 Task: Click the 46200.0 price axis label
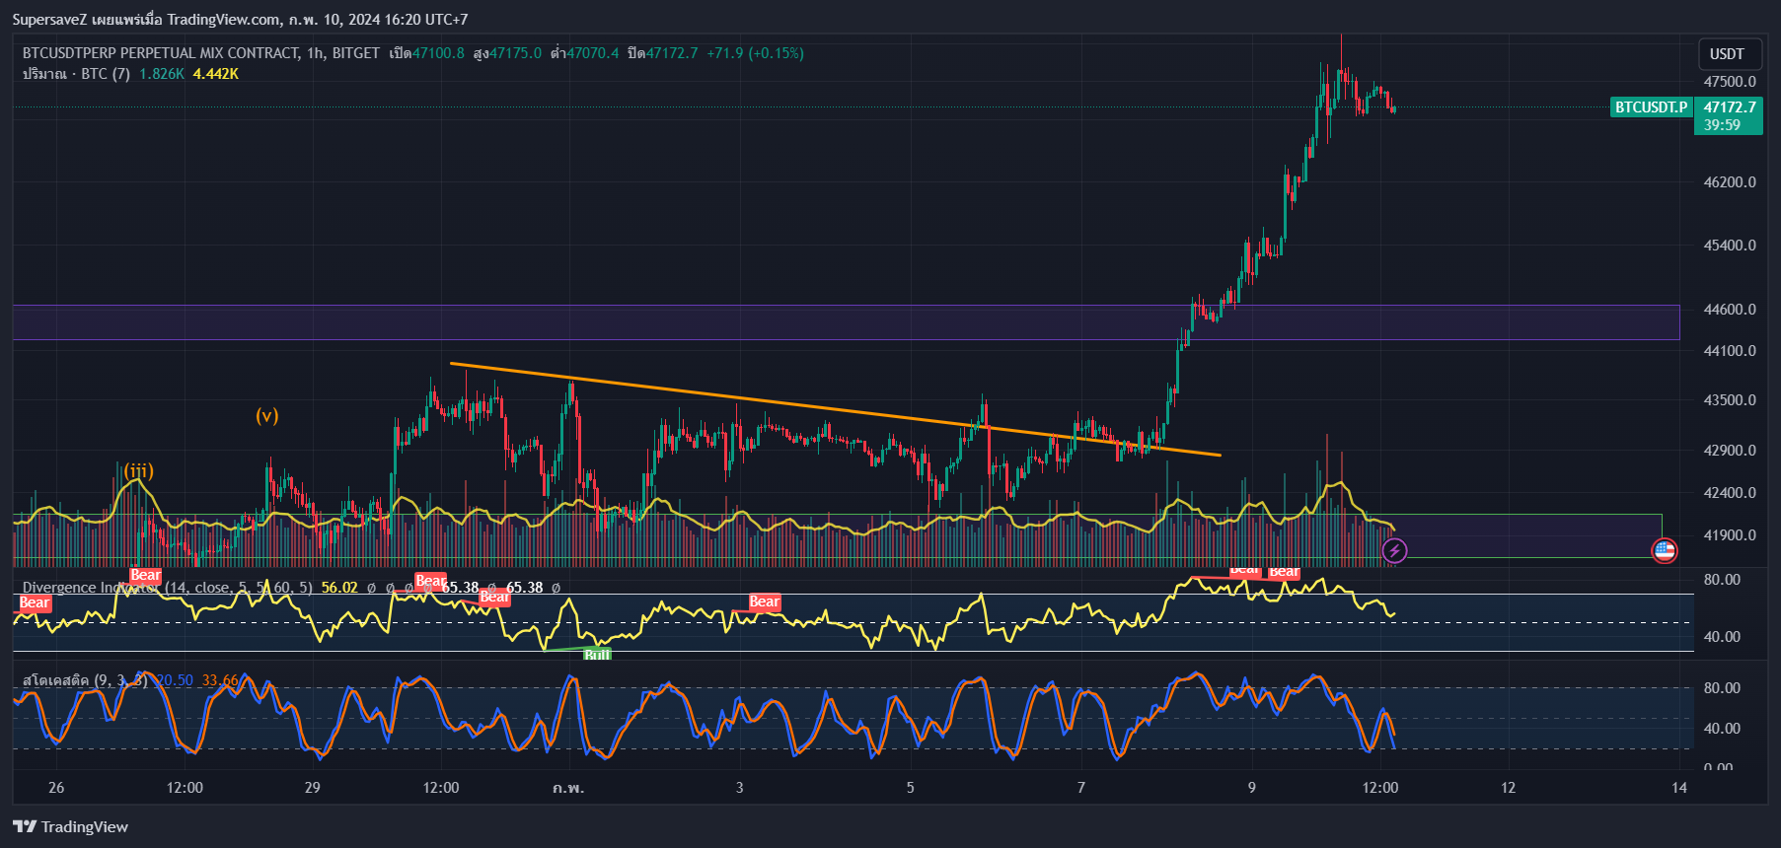click(1730, 182)
